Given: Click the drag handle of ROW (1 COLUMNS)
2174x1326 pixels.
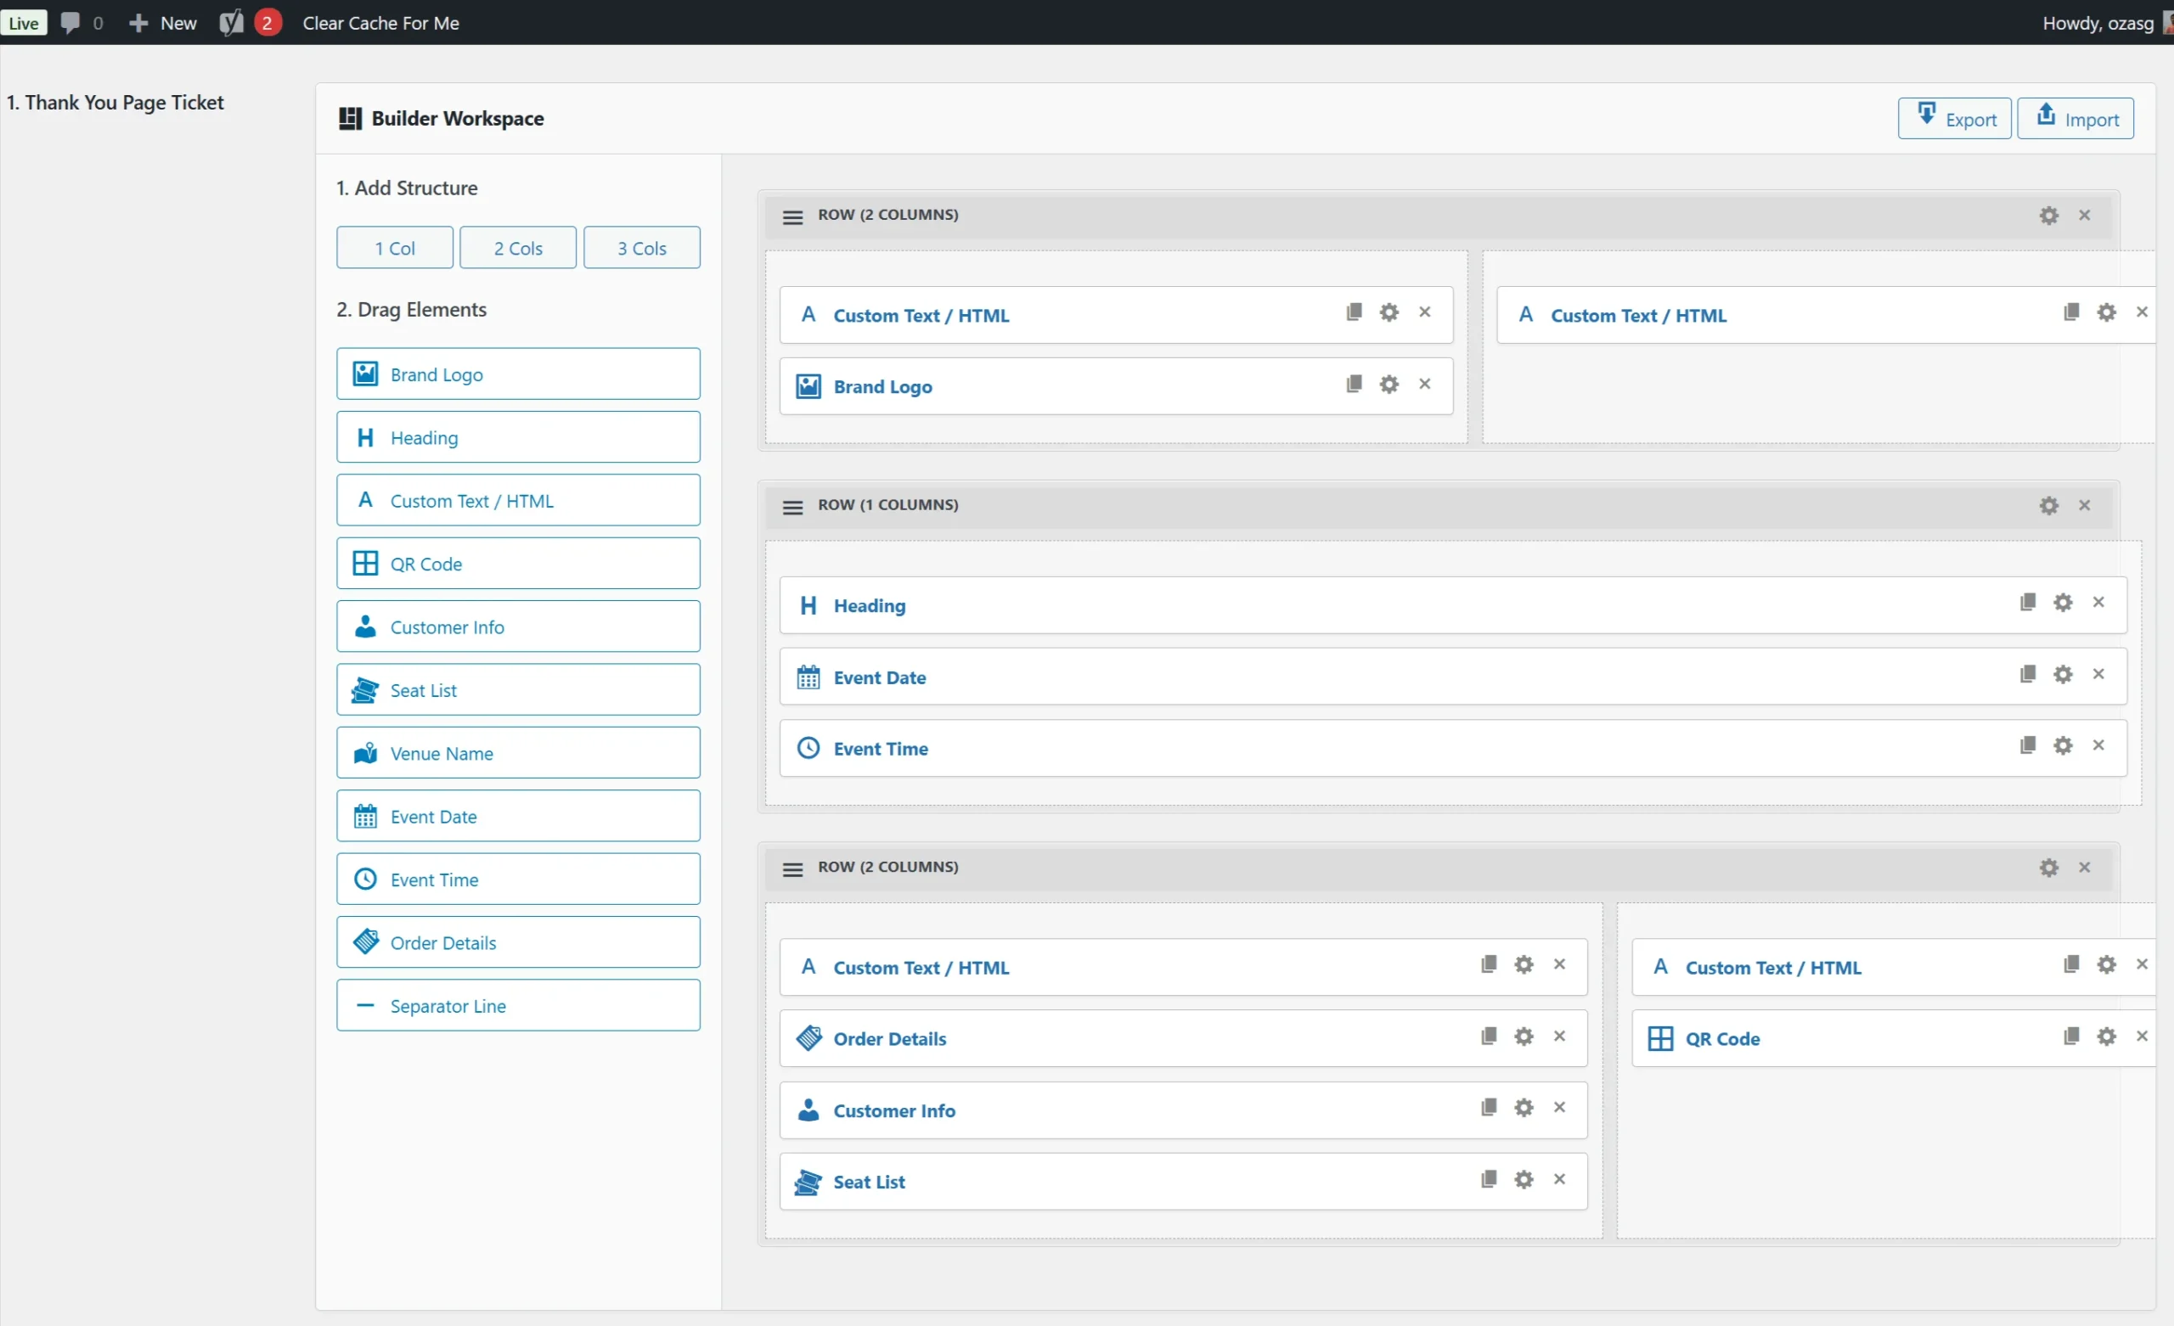Looking at the screenshot, I should tap(792, 507).
